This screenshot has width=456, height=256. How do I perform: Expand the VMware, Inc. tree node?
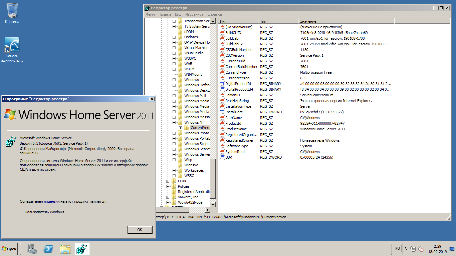pos(168,197)
